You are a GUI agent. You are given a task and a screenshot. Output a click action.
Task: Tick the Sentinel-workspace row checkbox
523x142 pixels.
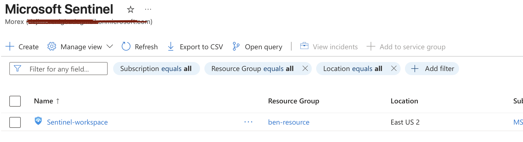[x=15, y=122]
